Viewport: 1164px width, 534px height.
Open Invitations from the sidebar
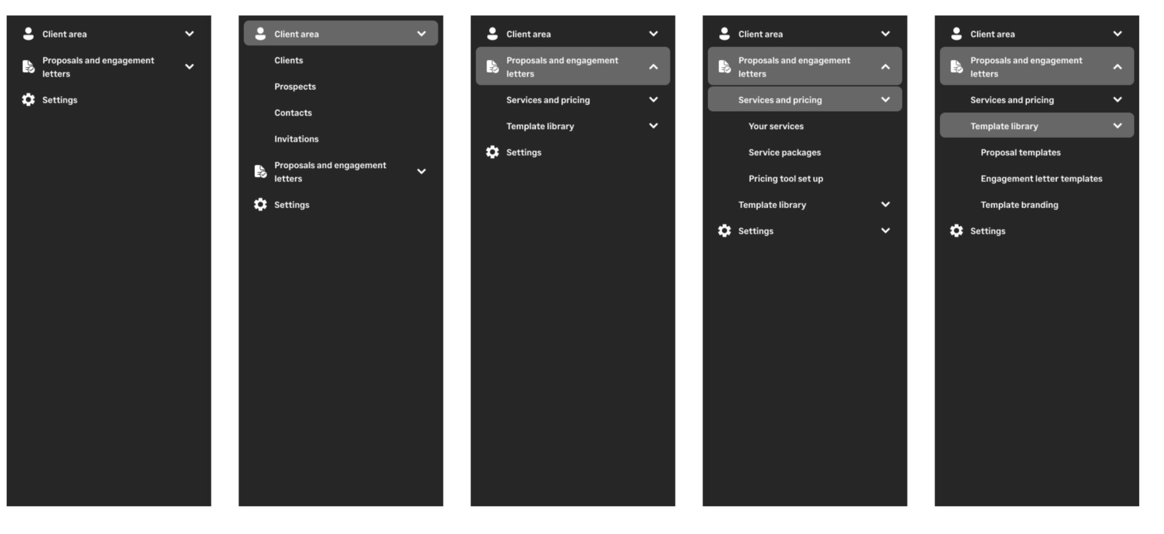click(296, 139)
